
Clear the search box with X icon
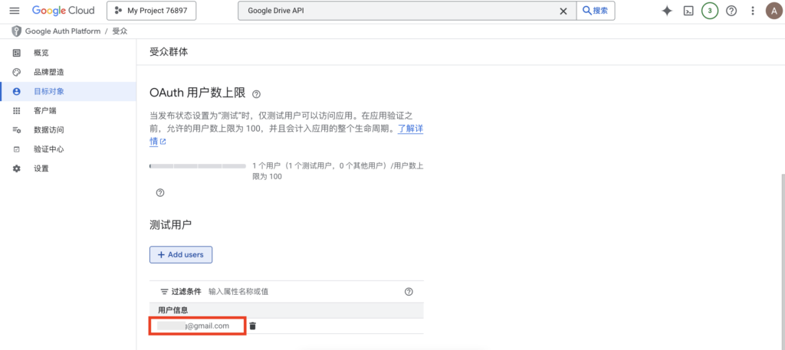(563, 11)
